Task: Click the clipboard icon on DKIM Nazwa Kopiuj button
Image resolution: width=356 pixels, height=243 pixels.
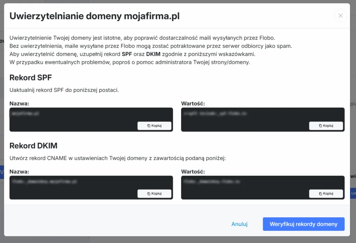Action: pyautogui.click(x=148, y=193)
